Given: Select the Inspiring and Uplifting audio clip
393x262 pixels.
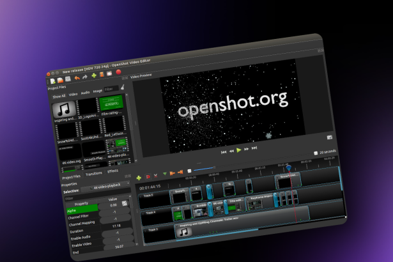Looking at the screenshot, I should pos(242,222).
